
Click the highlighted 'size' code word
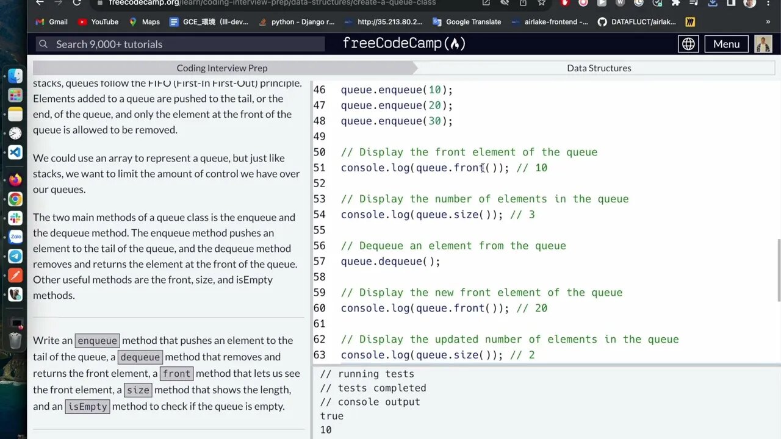[138, 390]
